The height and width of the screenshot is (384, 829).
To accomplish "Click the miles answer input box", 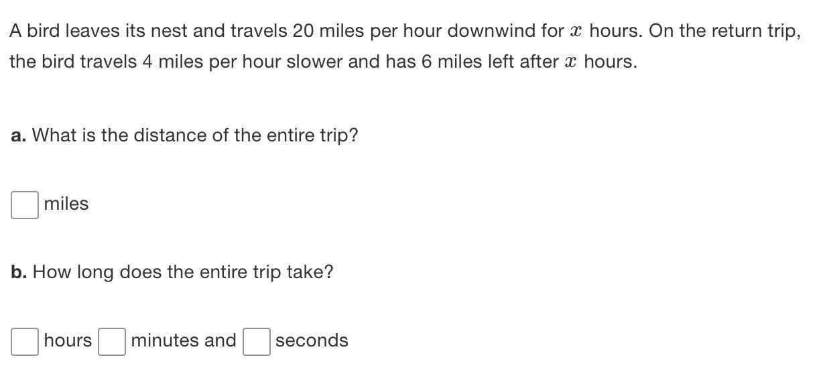I will click(24, 205).
